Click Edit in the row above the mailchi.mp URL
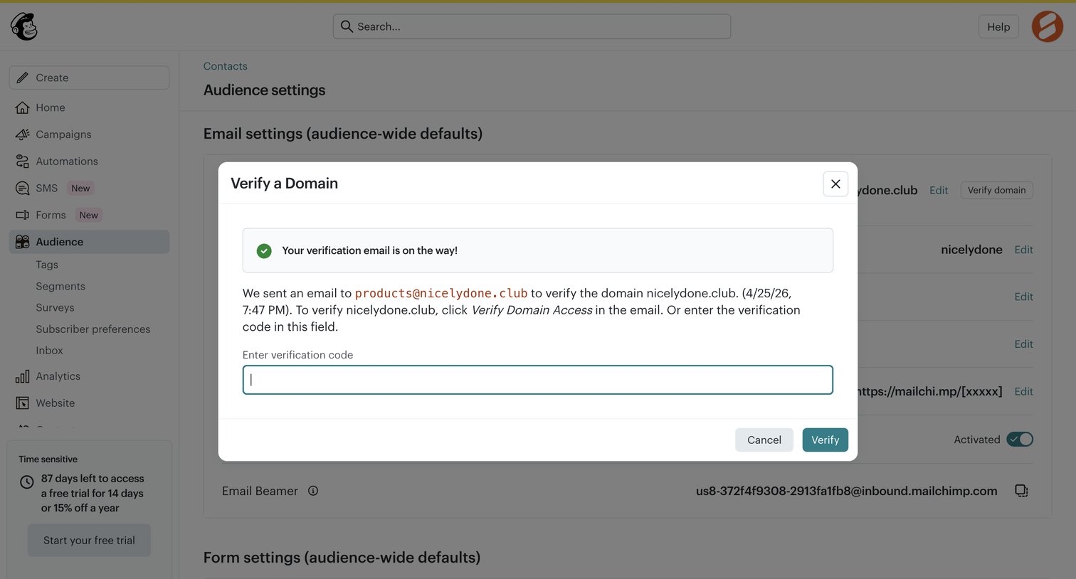This screenshot has height=579, width=1076. [1023, 344]
